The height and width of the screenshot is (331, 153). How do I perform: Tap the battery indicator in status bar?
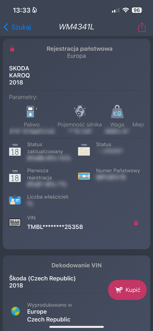(137, 10)
